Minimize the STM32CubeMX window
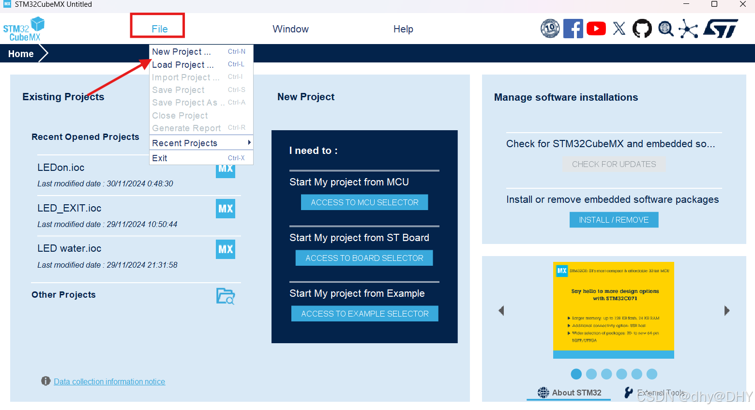This screenshot has width=755, height=410. 686,4
